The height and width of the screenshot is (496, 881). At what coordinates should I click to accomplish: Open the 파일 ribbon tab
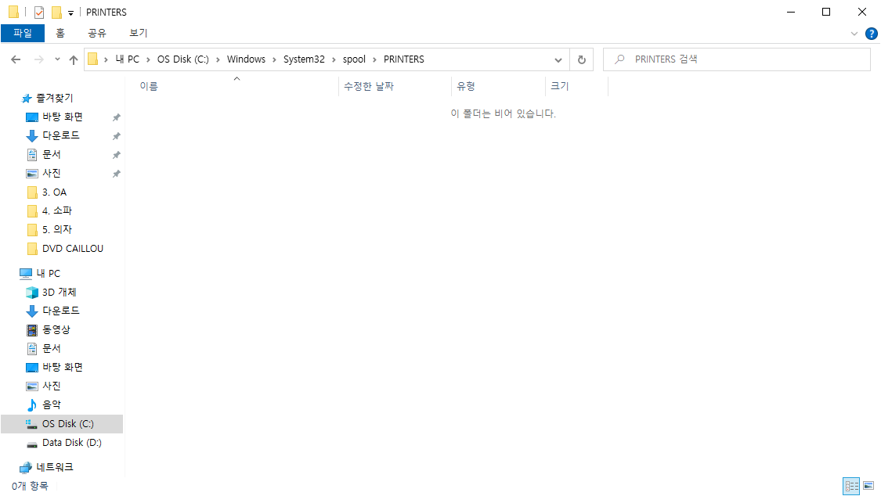point(23,33)
